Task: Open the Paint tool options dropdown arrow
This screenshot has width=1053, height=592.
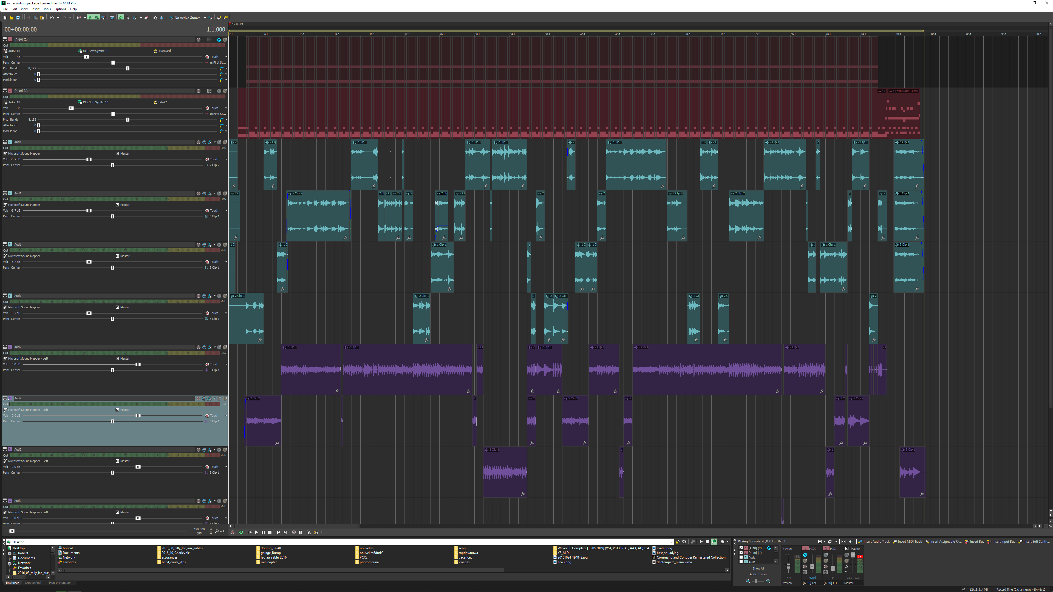Action: 141,18
